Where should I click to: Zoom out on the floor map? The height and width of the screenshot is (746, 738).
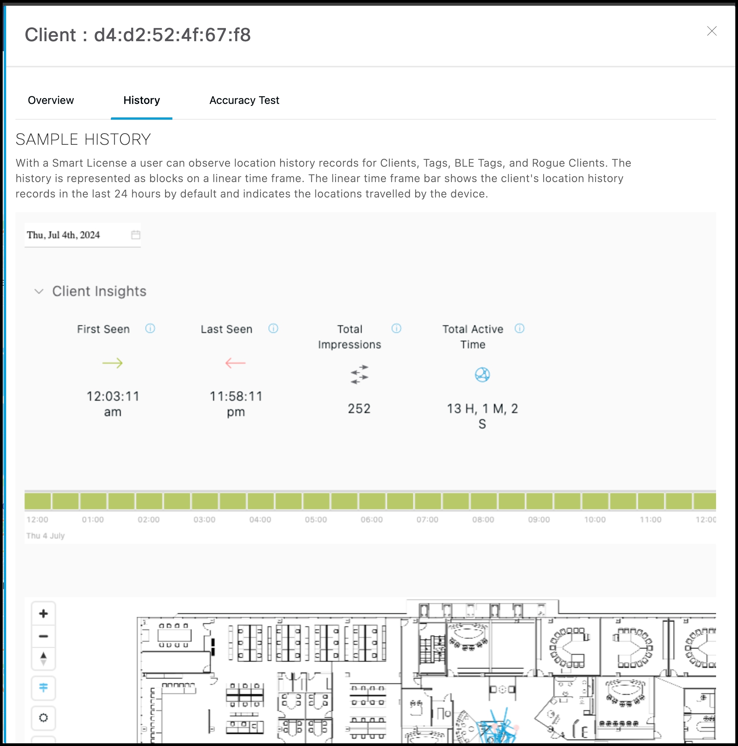pos(43,636)
